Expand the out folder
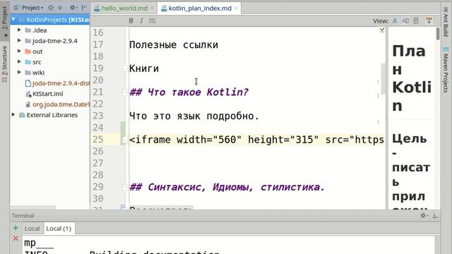The image size is (452, 254). [x=19, y=52]
